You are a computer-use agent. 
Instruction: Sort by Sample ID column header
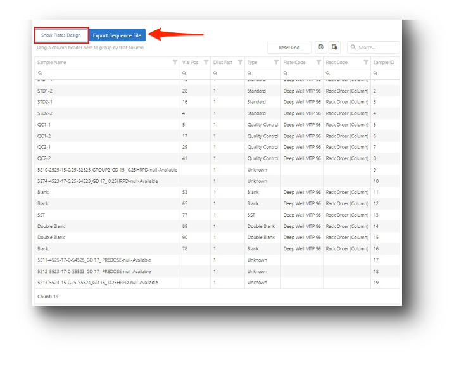(384, 63)
